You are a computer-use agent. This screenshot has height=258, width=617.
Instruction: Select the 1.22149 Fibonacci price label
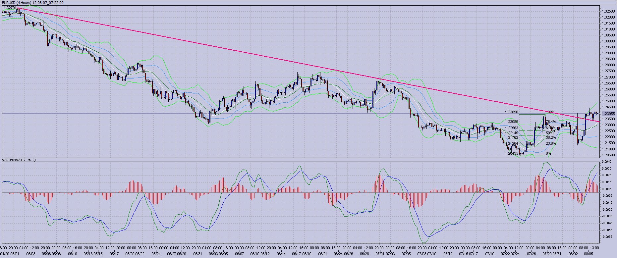511,133
